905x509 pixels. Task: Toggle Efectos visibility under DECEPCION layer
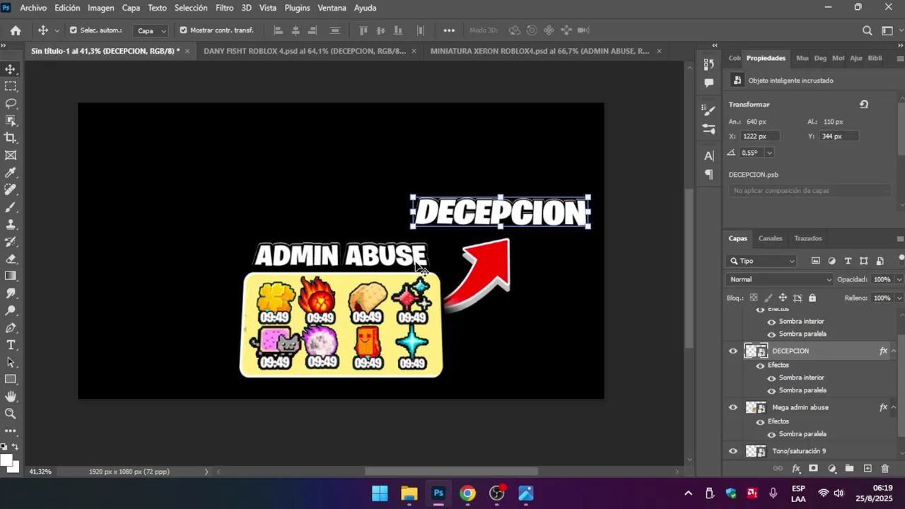coord(760,365)
